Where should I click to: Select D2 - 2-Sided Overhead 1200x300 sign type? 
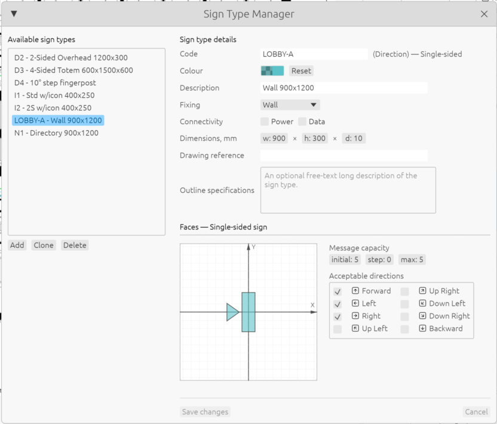(x=71, y=57)
